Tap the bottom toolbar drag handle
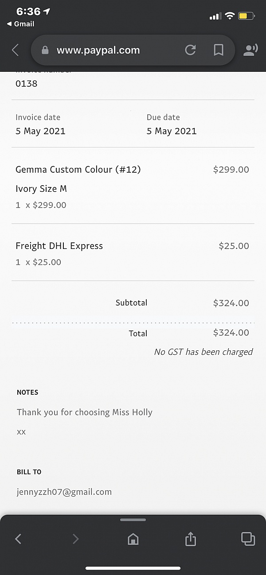The height and width of the screenshot is (575, 266). pyautogui.click(x=133, y=520)
